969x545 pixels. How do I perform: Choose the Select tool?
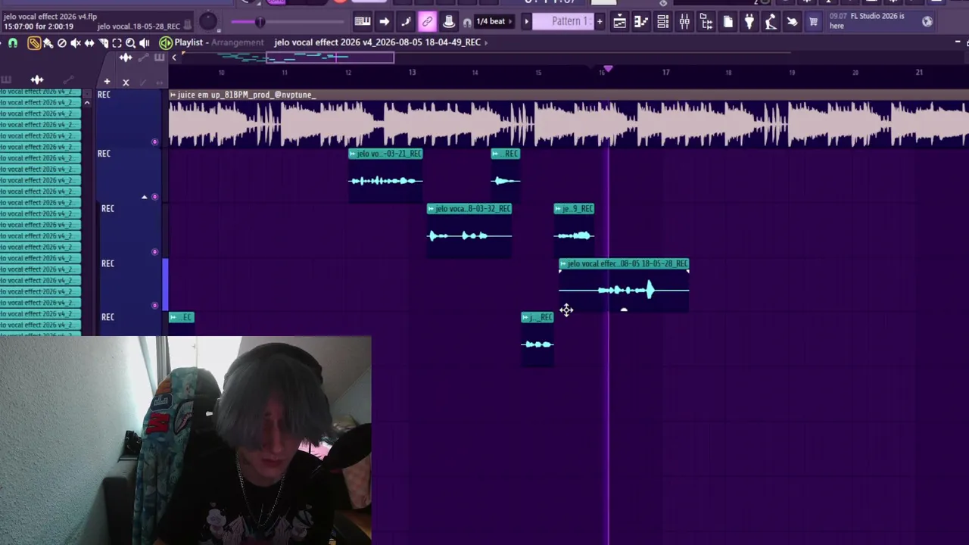pos(117,43)
